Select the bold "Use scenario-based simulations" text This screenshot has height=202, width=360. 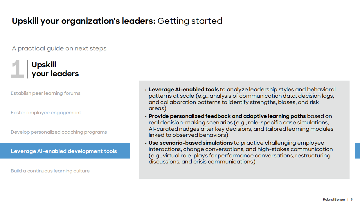pyautogui.click(x=190, y=143)
